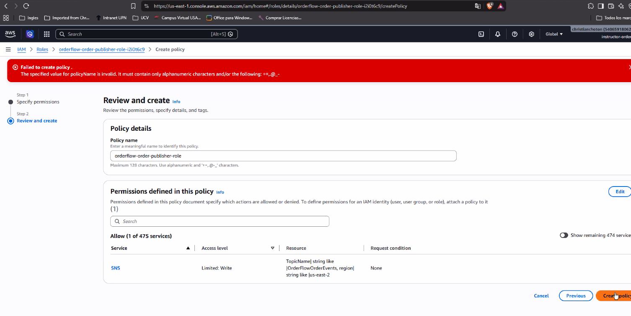Open the AWS services grid menu
This screenshot has width=631, height=316.
click(x=47, y=34)
